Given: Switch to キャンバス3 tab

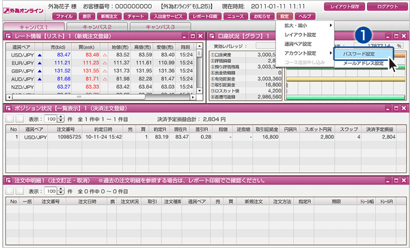Looking at the screenshot, I should point(160,27).
